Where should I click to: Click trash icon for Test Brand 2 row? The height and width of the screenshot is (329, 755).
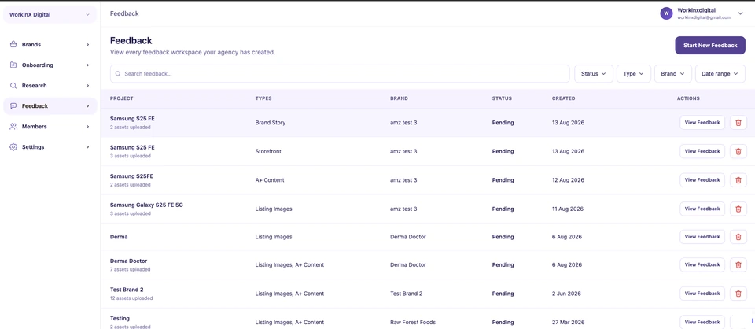(738, 294)
